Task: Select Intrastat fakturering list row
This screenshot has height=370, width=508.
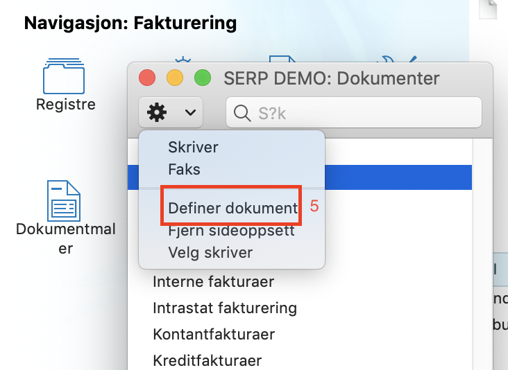Action: (225, 308)
